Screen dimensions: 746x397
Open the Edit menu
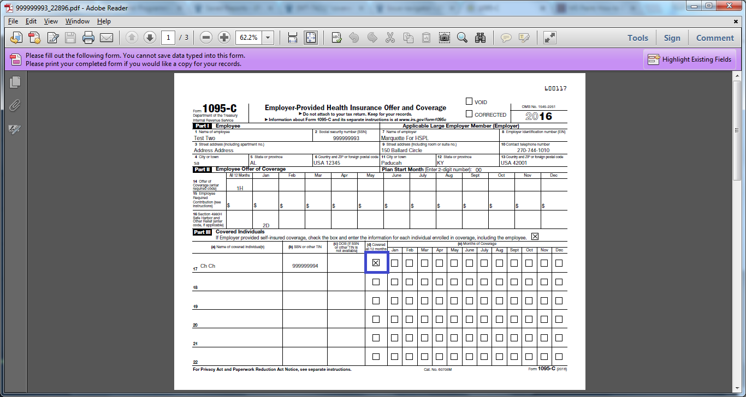pos(31,21)
